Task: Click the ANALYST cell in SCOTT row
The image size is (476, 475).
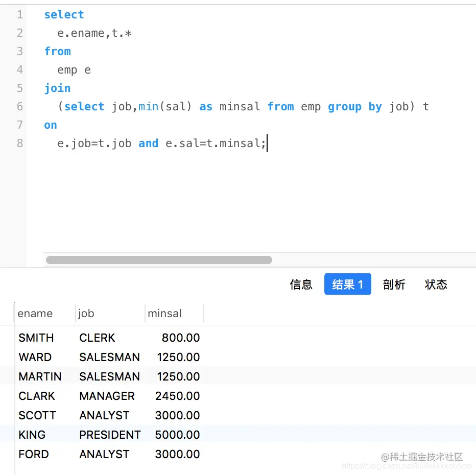Action: point(104,416)
